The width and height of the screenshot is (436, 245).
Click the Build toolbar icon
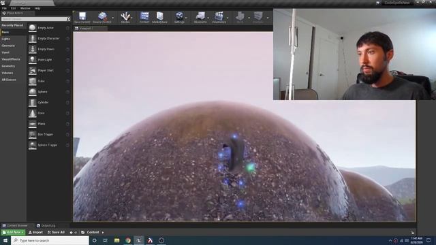(x=240, y=16)
